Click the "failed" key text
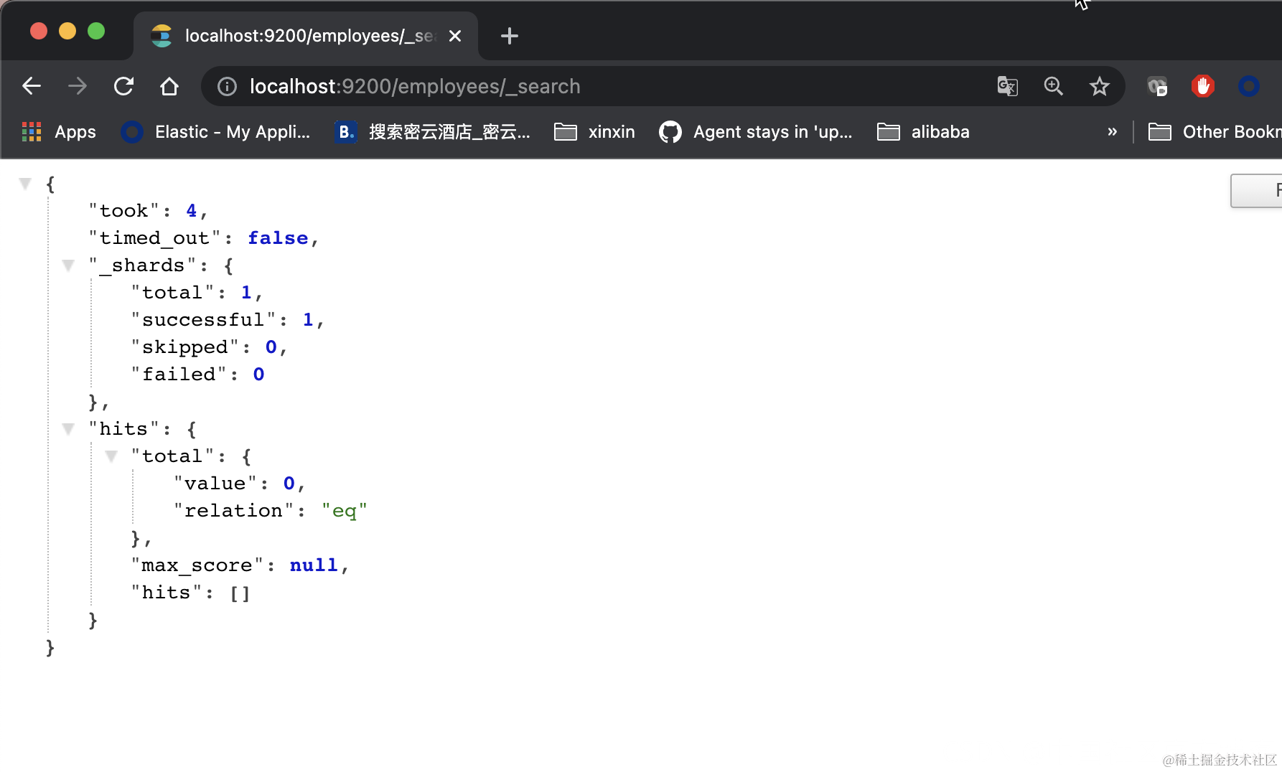The width and height of the screenshot is (1282, 772). (x=179, y=375)
